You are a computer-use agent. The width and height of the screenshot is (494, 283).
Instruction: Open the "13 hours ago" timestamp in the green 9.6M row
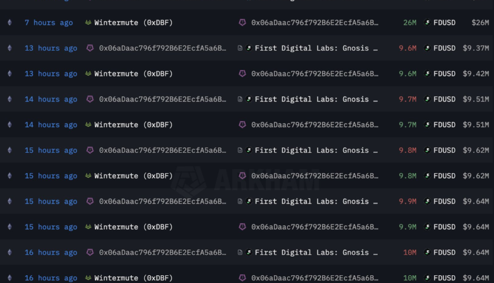click(51, 74)
